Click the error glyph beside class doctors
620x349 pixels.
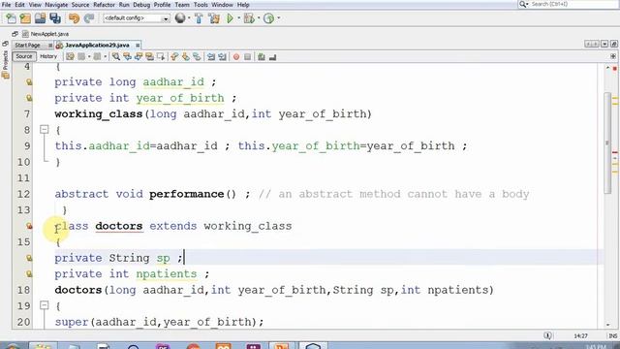click(x=29, y=226)
